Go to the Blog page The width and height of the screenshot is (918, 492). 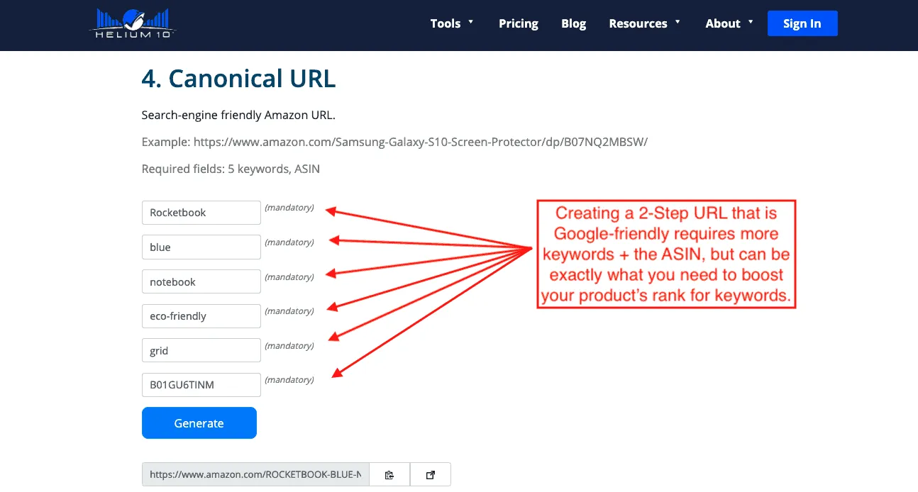tap(573, 23)
